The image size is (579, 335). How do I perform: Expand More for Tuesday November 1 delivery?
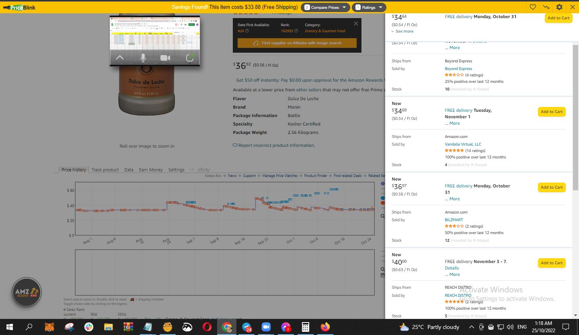pyautogui.click(x=454, y=123)
